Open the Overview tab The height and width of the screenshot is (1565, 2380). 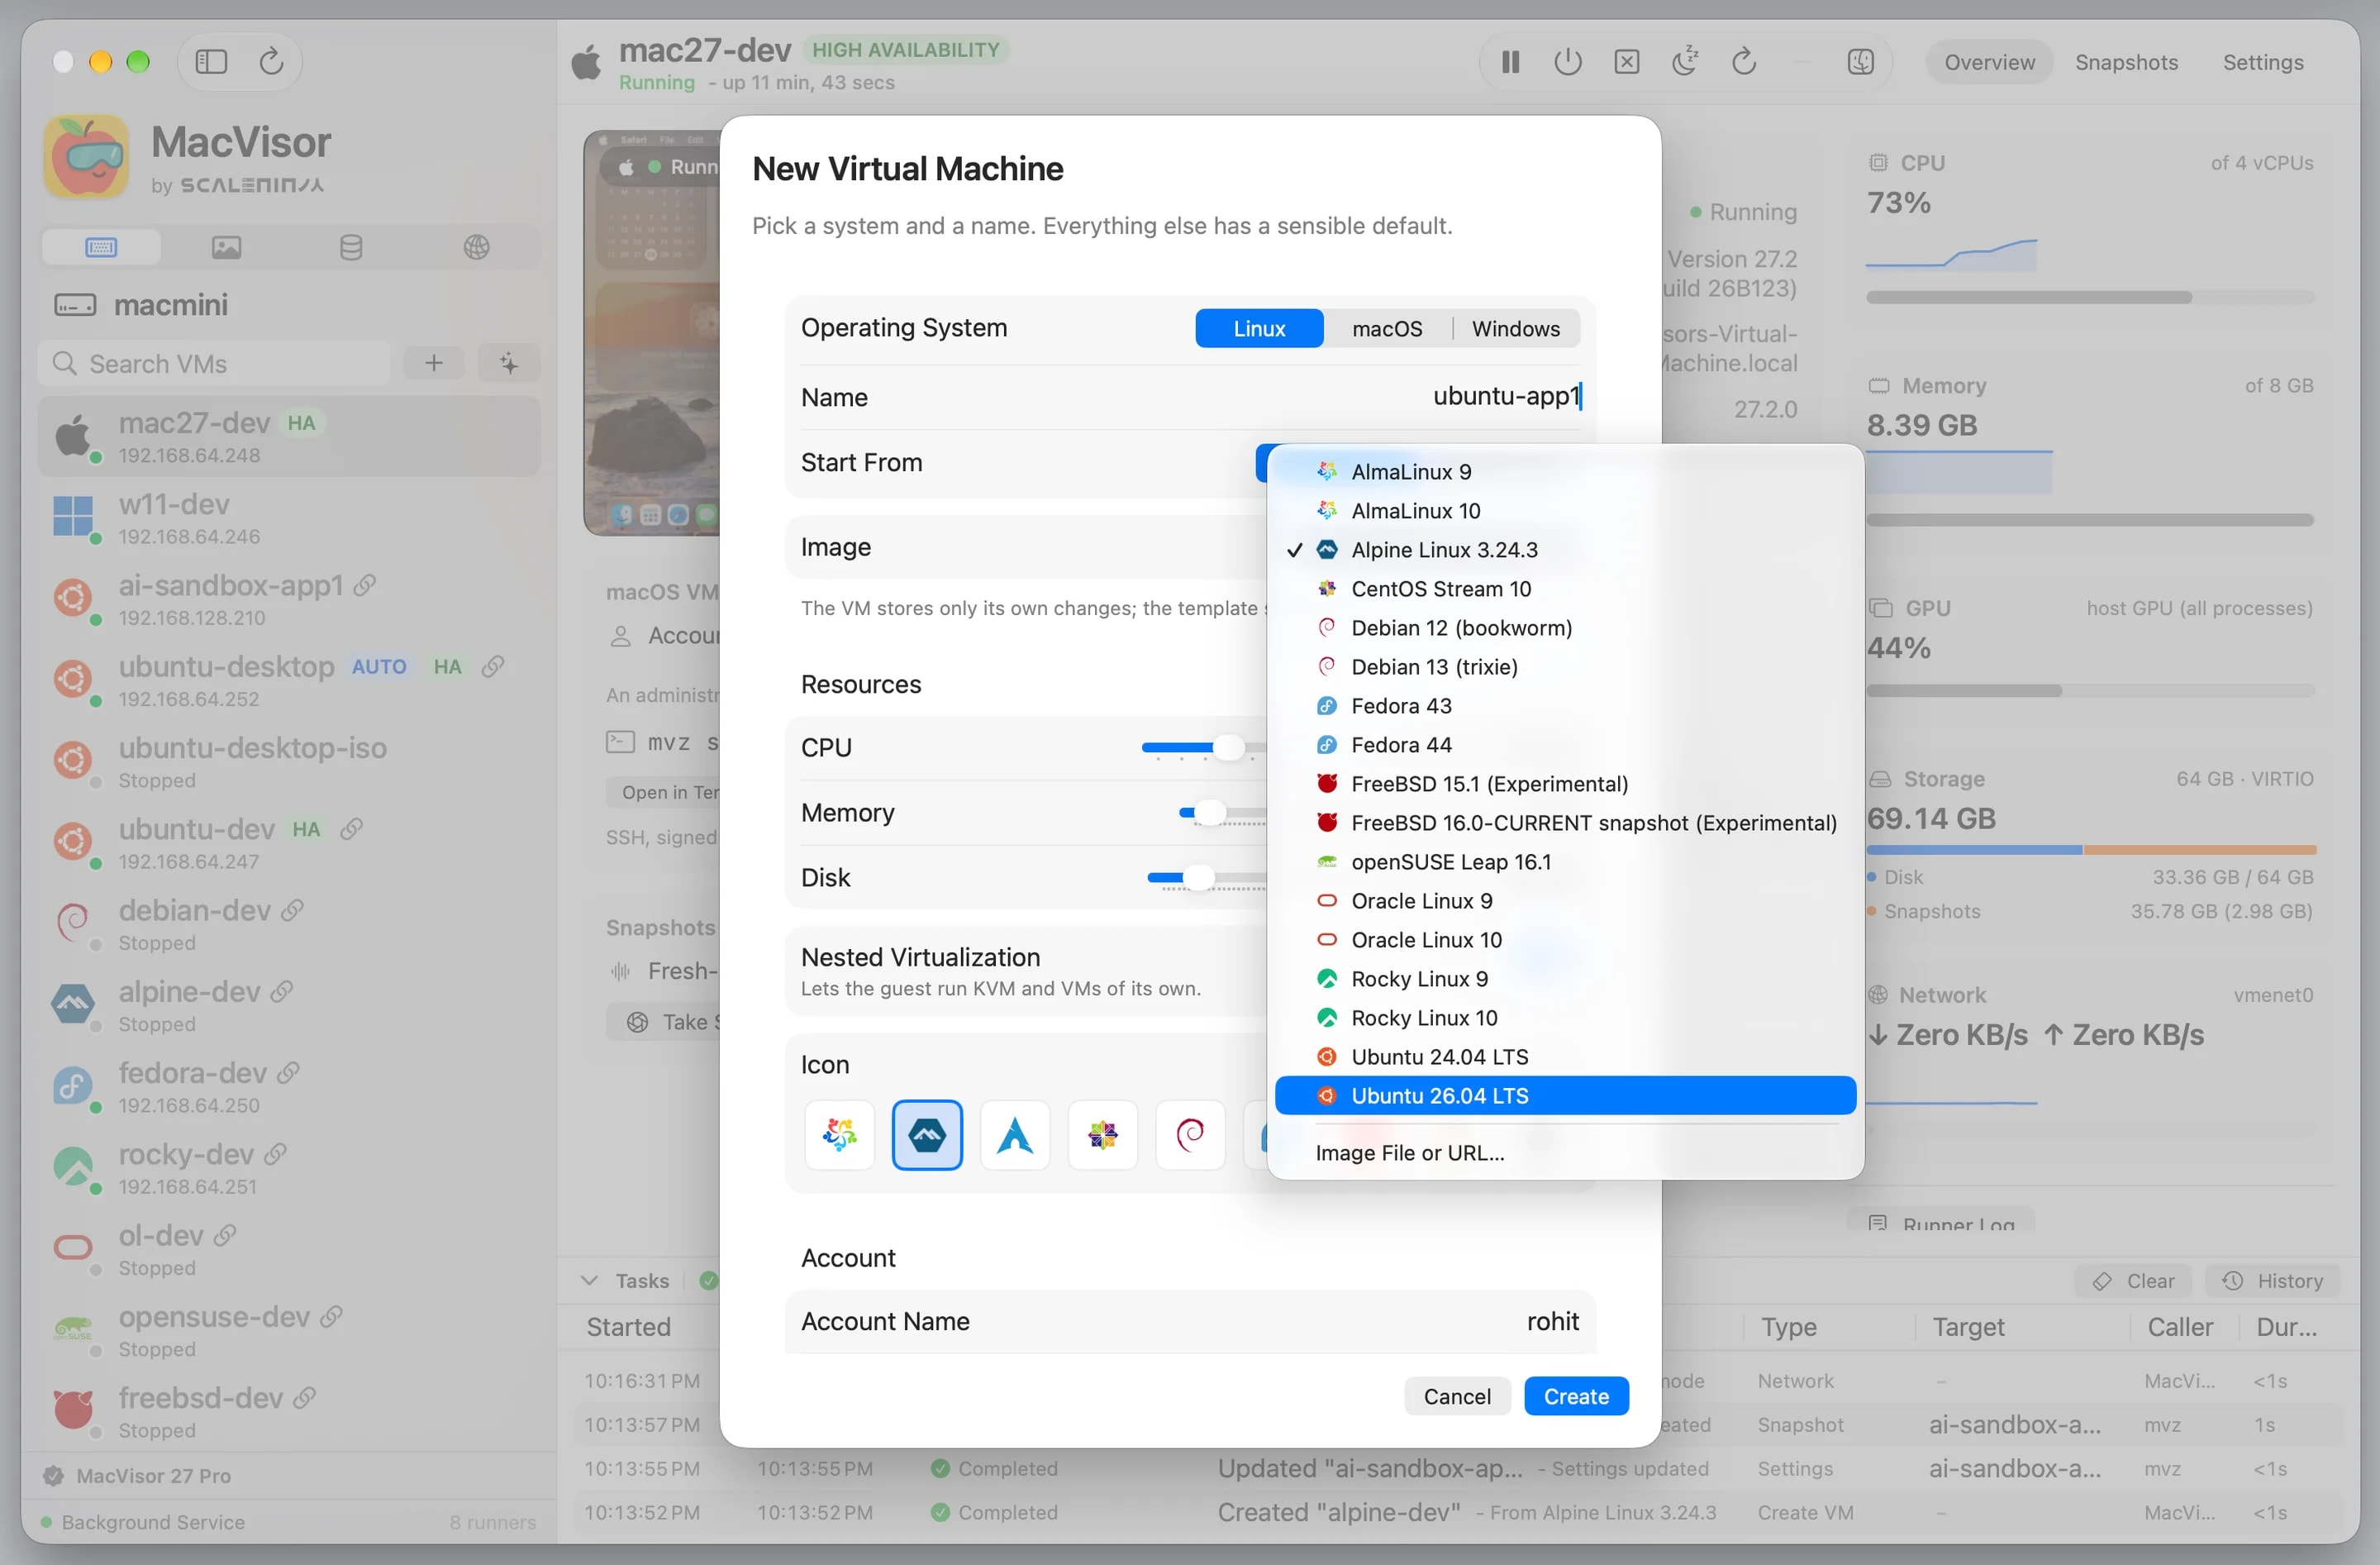tap(1989, 62)
